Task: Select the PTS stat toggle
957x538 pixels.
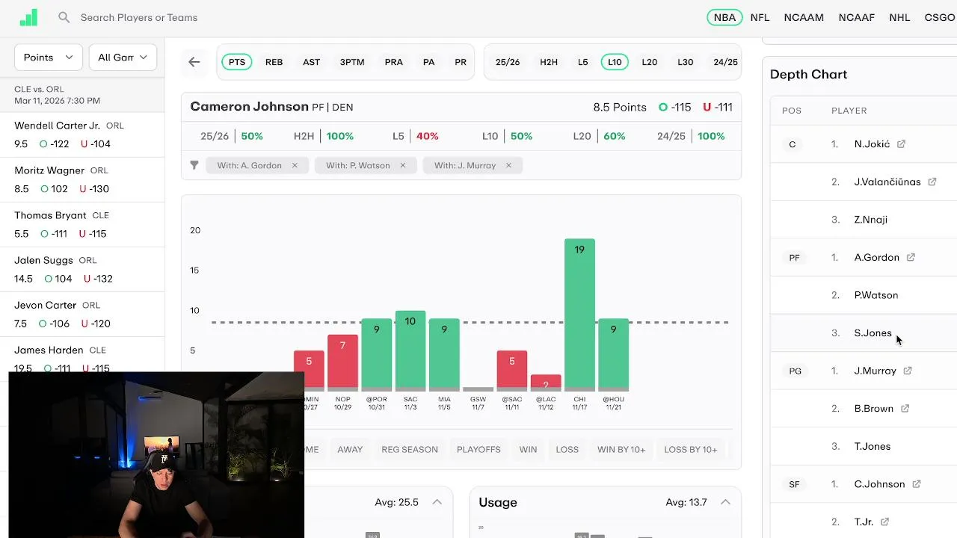Action: point(237,62)
